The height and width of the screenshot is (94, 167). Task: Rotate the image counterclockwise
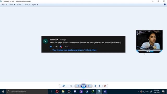click(x=95, y=86)
